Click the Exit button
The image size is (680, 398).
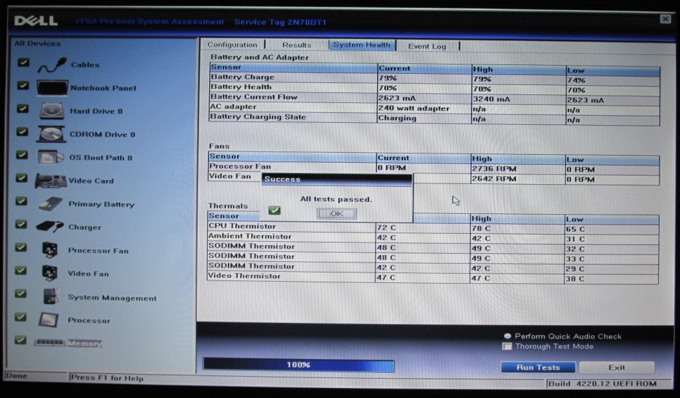point(617,367)
